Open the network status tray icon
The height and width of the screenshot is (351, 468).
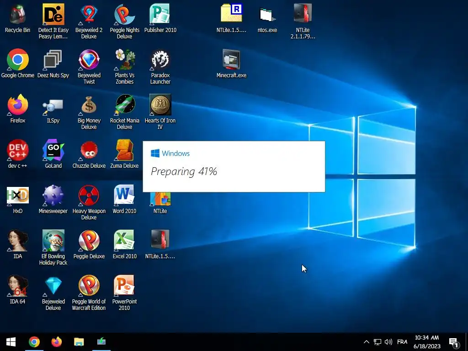377,342
